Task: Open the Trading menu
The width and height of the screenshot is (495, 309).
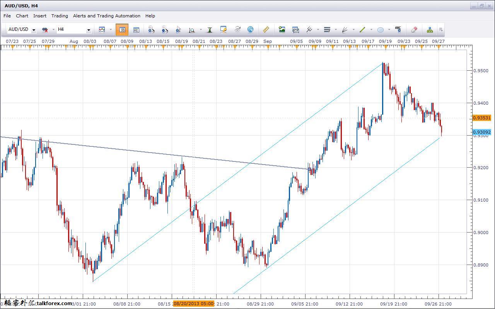Action: 60,16
